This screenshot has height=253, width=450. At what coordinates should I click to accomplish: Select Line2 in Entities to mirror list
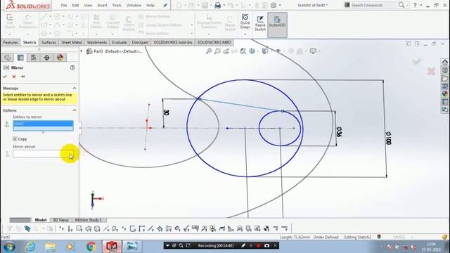[x=43, y=124]
